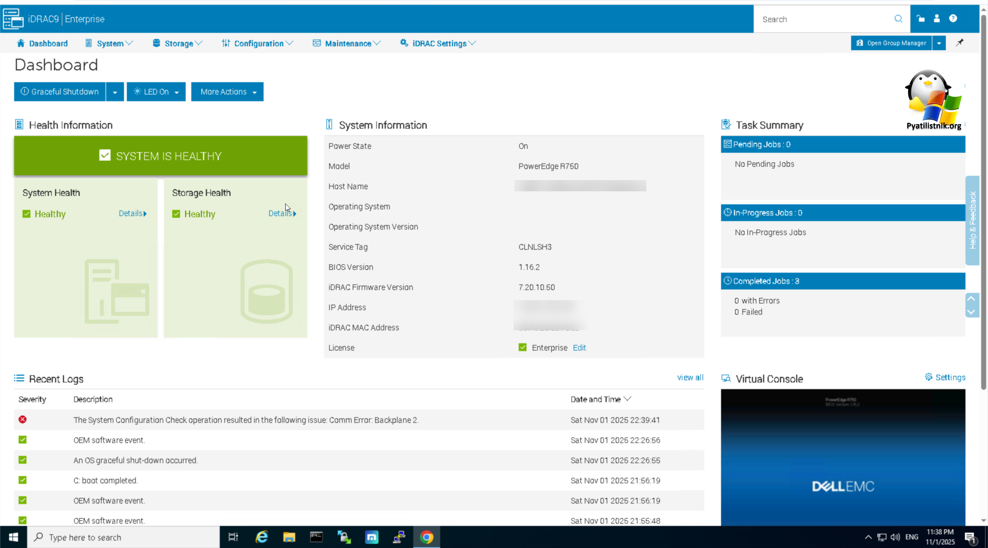This screenshot has height=548, width=988.
Task: Sort logs using Date and Time chevron
Action: [627, 399]
